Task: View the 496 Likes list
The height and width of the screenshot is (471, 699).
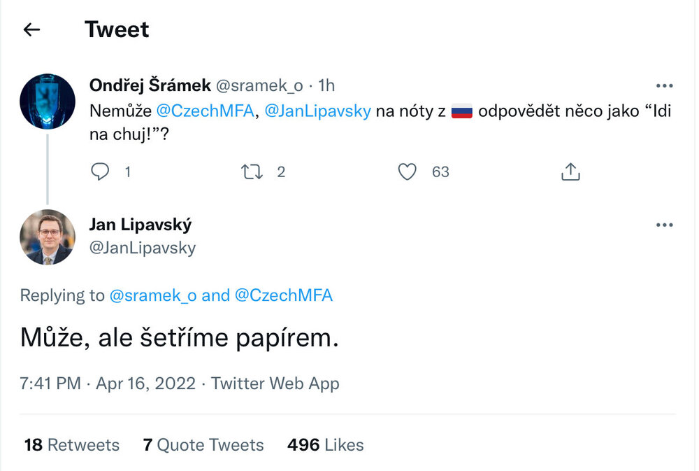Action: click(x=325, y=445)
